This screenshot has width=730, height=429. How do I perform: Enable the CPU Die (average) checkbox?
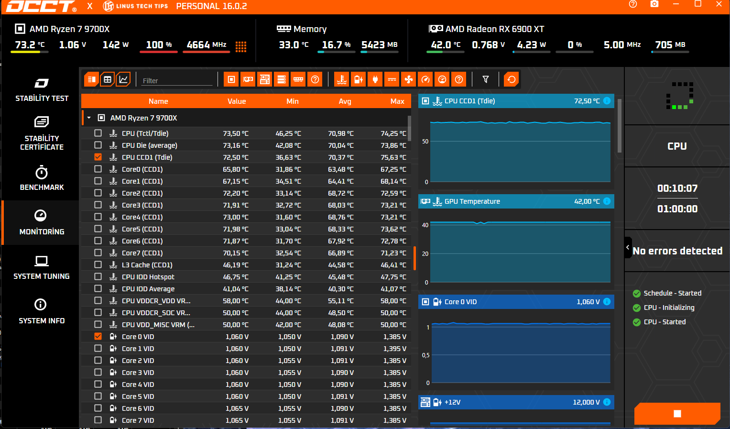98,145
